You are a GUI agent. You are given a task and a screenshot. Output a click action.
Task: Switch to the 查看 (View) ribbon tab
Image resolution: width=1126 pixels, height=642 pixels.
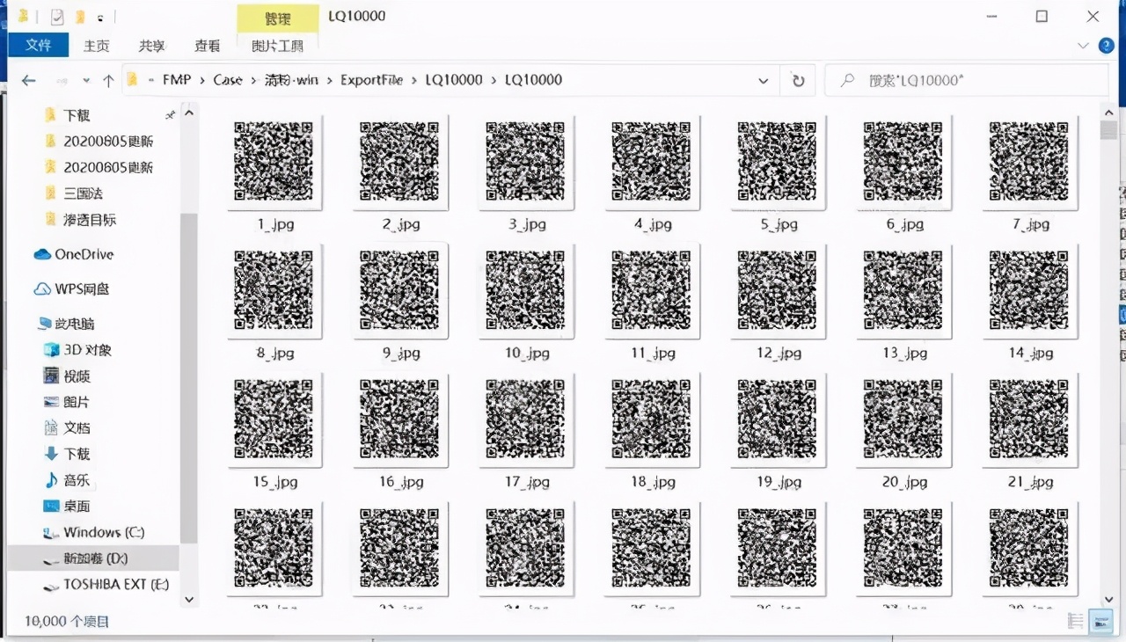pos(207,46)
